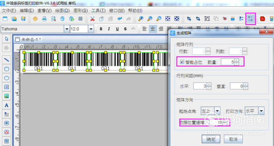Click the 水平 spacing input field

[200, 86]
